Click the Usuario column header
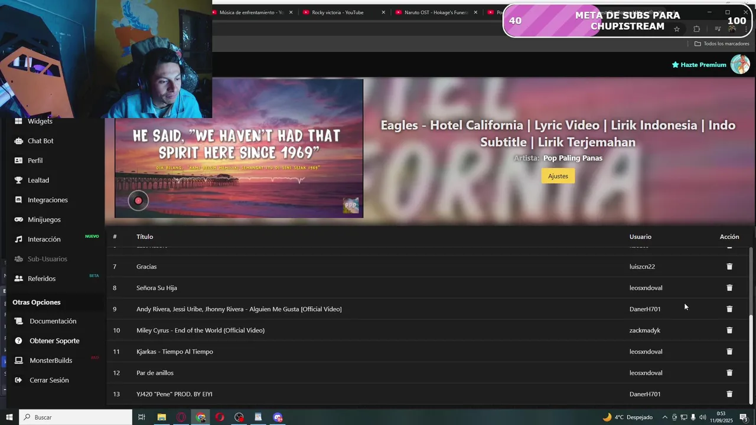The width and height of the screenshot is (756, 425). pos(640,237)
